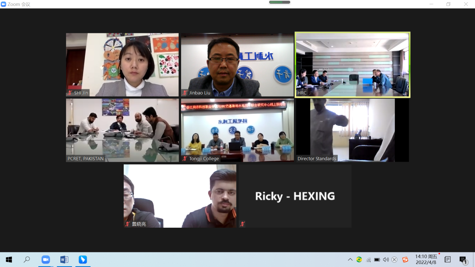Open the volume control in system tray
Screen dimensions: 475x267
point(386,260)
